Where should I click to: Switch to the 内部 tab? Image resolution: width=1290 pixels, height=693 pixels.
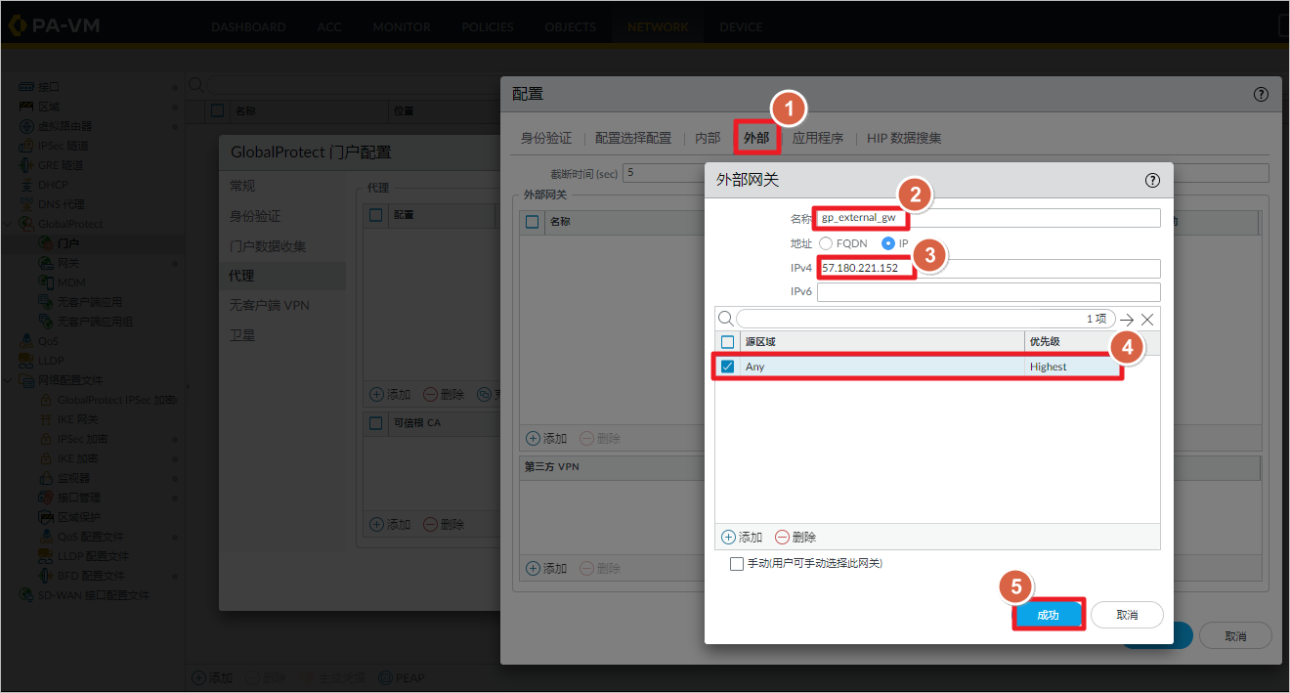pyautogui.click(x=708, y=138)
